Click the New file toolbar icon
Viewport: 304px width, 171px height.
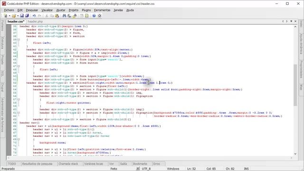tap(6, 16)
